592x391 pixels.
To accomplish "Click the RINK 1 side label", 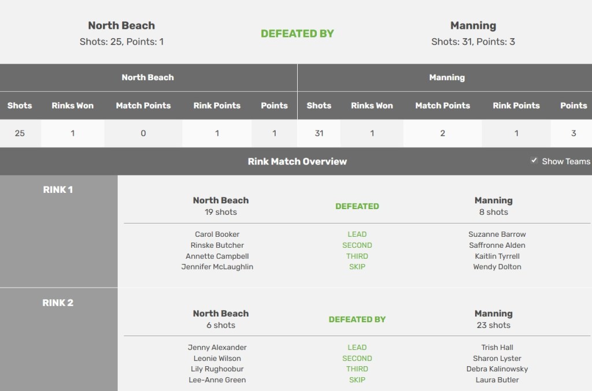I will [x=58, y=189].
